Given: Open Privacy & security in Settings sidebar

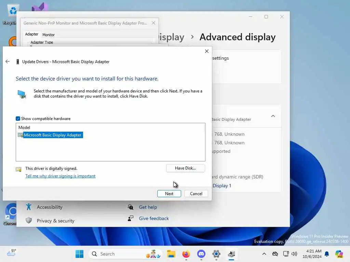Looking at the screenshot, I should click(x=56, y=221).
